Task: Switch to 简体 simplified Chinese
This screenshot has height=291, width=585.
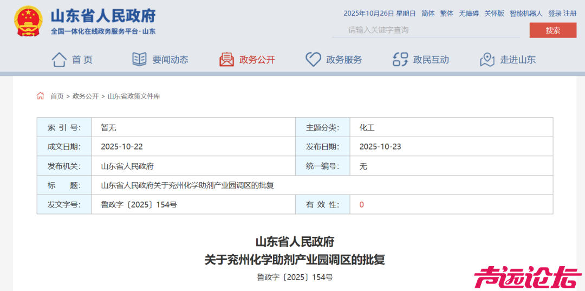Action: point(428,14)
